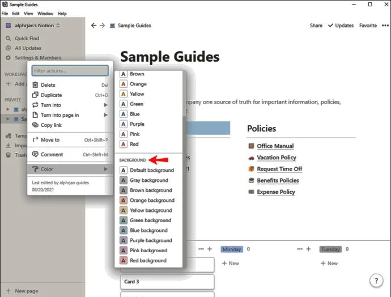Click the Filter actions input field
Image resolution: width=391 pixels, height=297 pixels.
(x=70, y=71)
